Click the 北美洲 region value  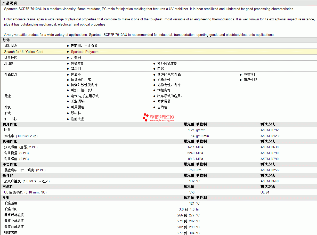coord(76,58)
